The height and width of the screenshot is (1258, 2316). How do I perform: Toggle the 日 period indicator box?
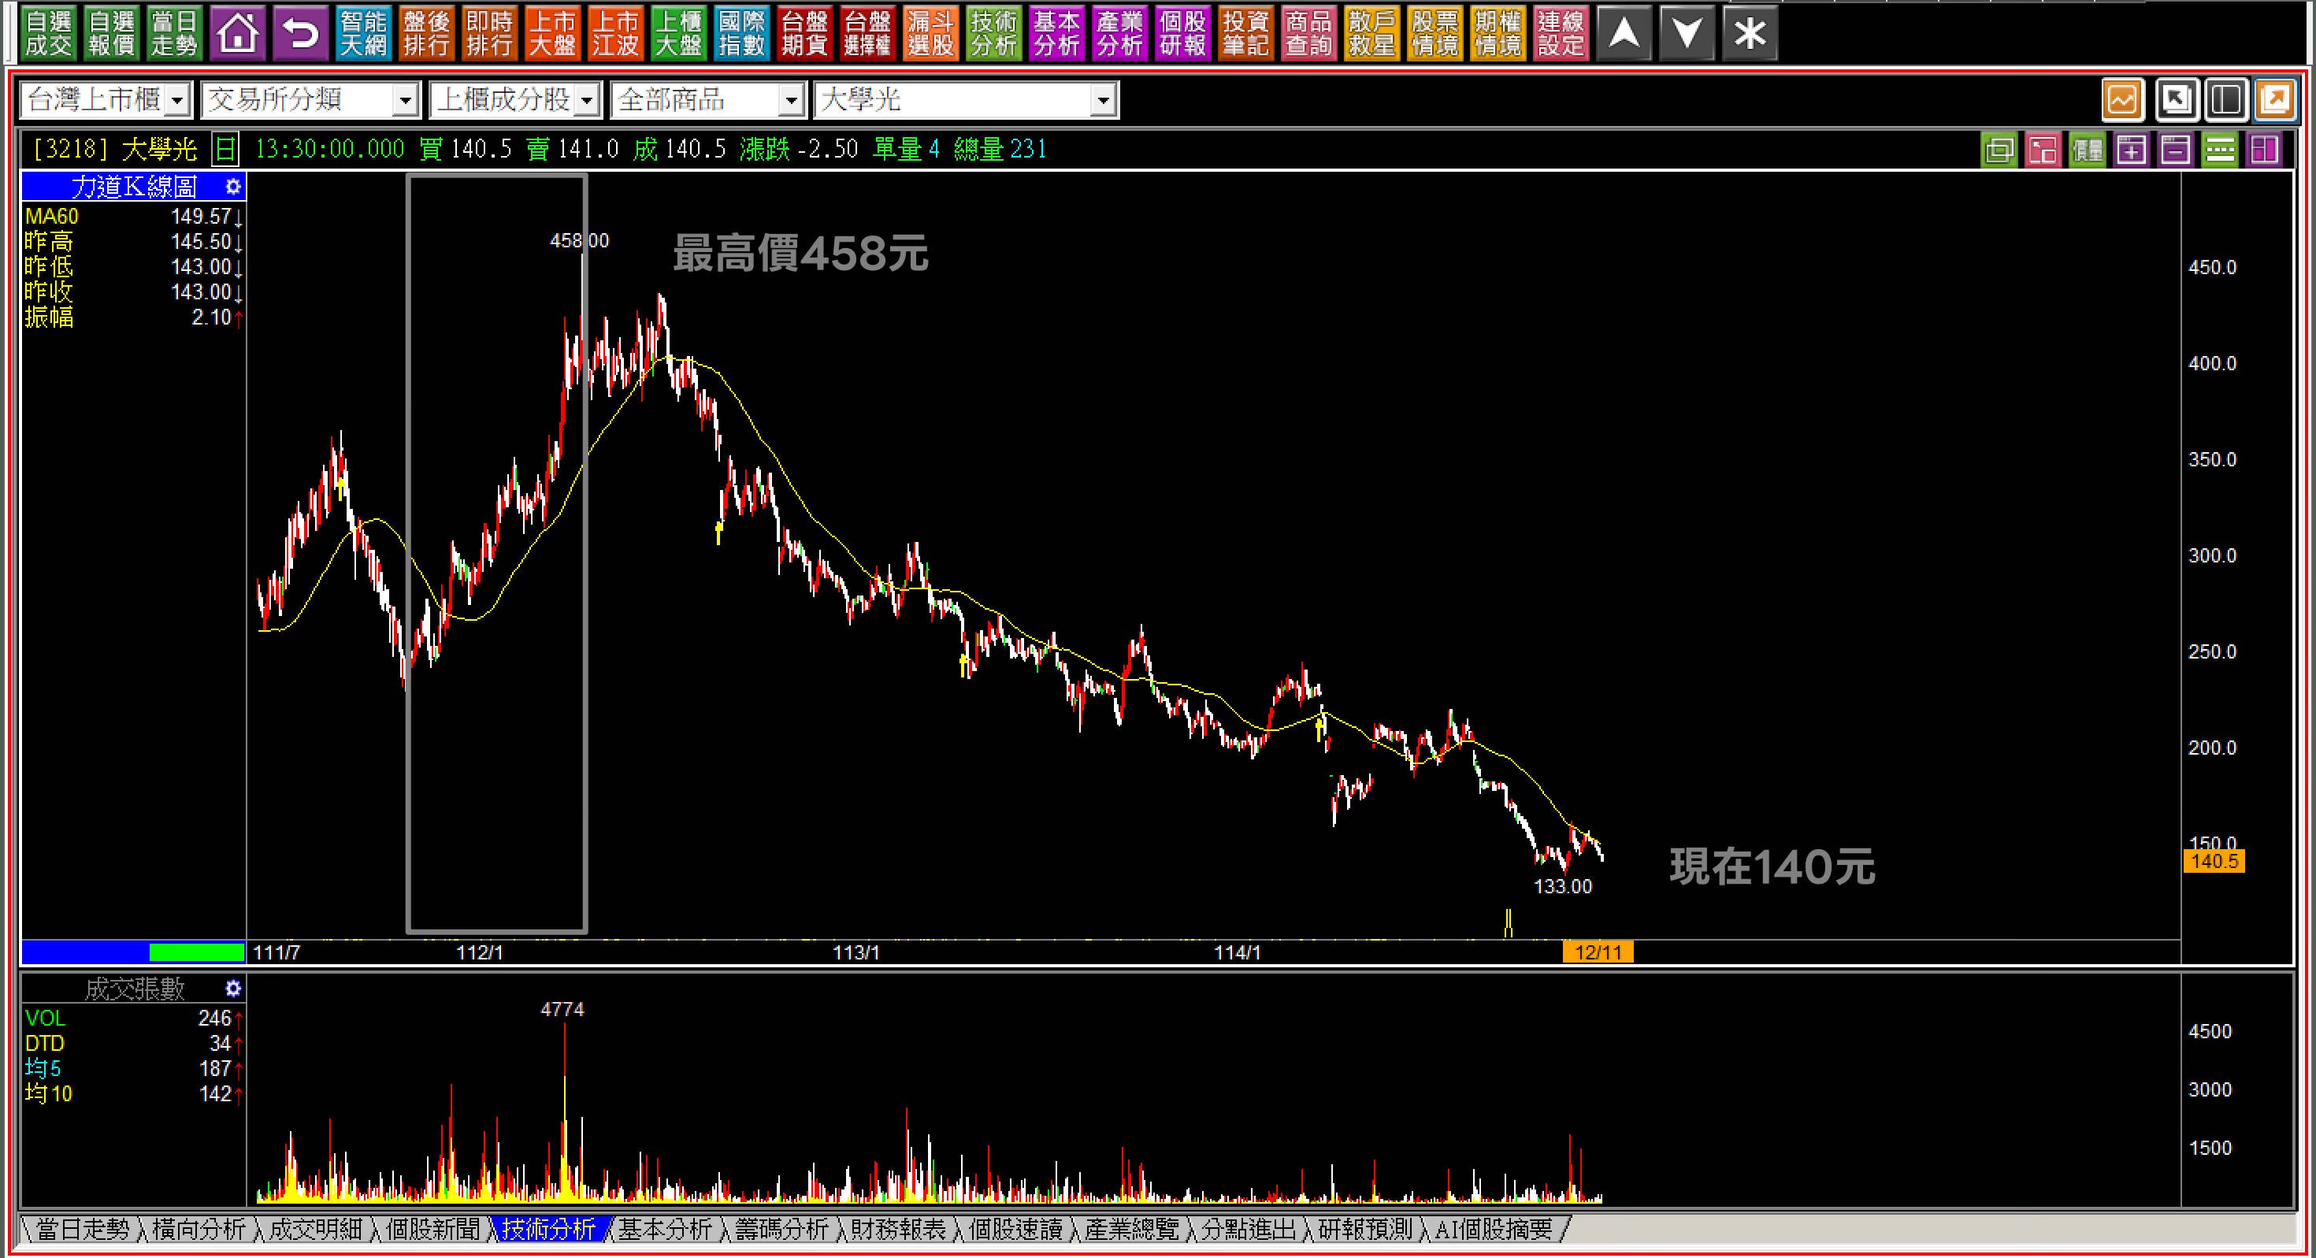pyautogui.click(x=225, y=149)
